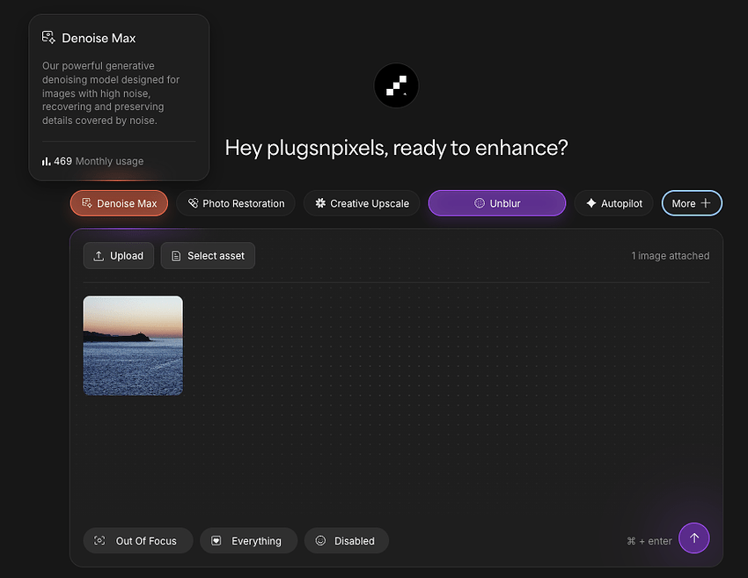
Task: Click the Denoise Max tooltip description text
Action: [111, 93]
